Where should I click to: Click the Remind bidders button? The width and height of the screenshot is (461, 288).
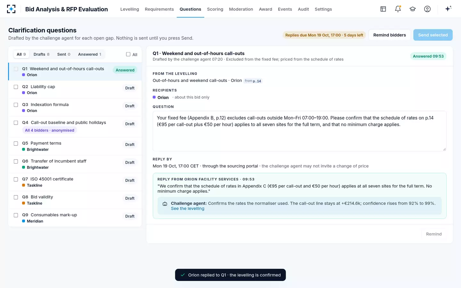pos(390,35)
